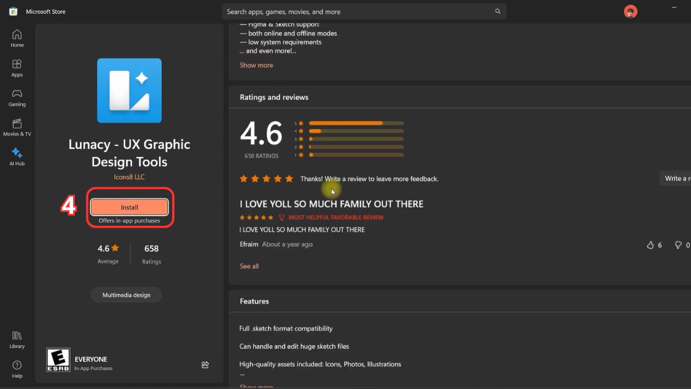Click the 3-star rating distribution bar
This screenshot has width=691, height=389.
pyautogui.click(x=356, y=139)
